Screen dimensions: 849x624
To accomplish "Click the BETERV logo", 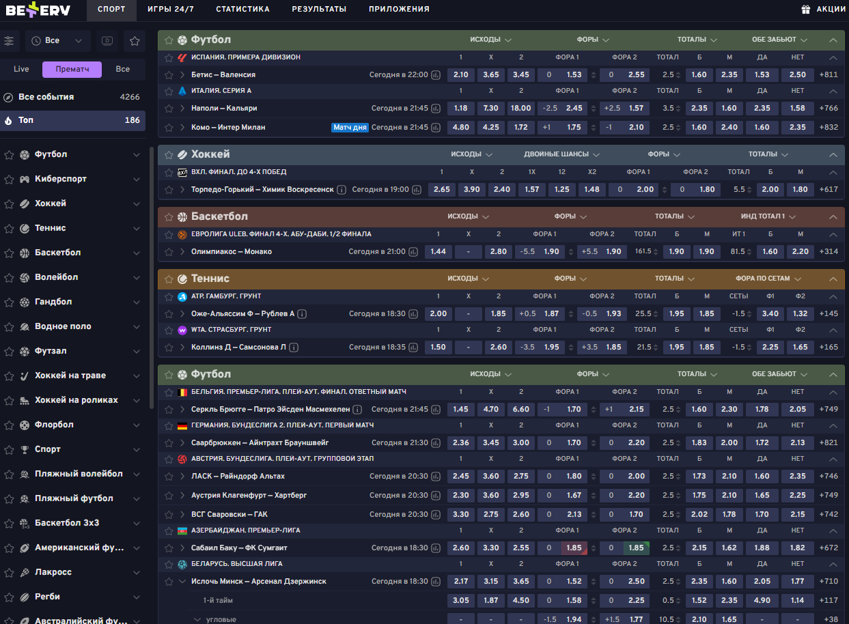I will tap(38, 10).
